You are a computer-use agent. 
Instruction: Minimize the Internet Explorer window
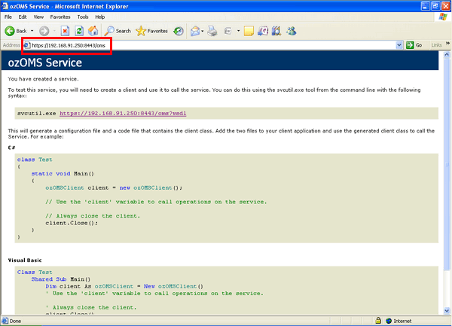pyautogui.click(x=426, y=6)
